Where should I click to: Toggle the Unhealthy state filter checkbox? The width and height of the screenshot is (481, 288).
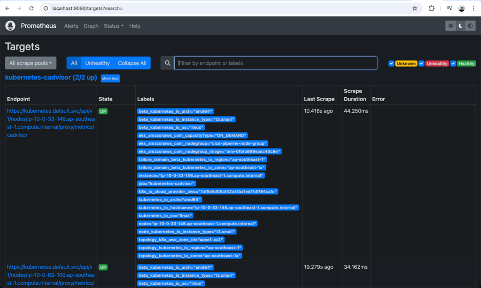click(422, 63)
